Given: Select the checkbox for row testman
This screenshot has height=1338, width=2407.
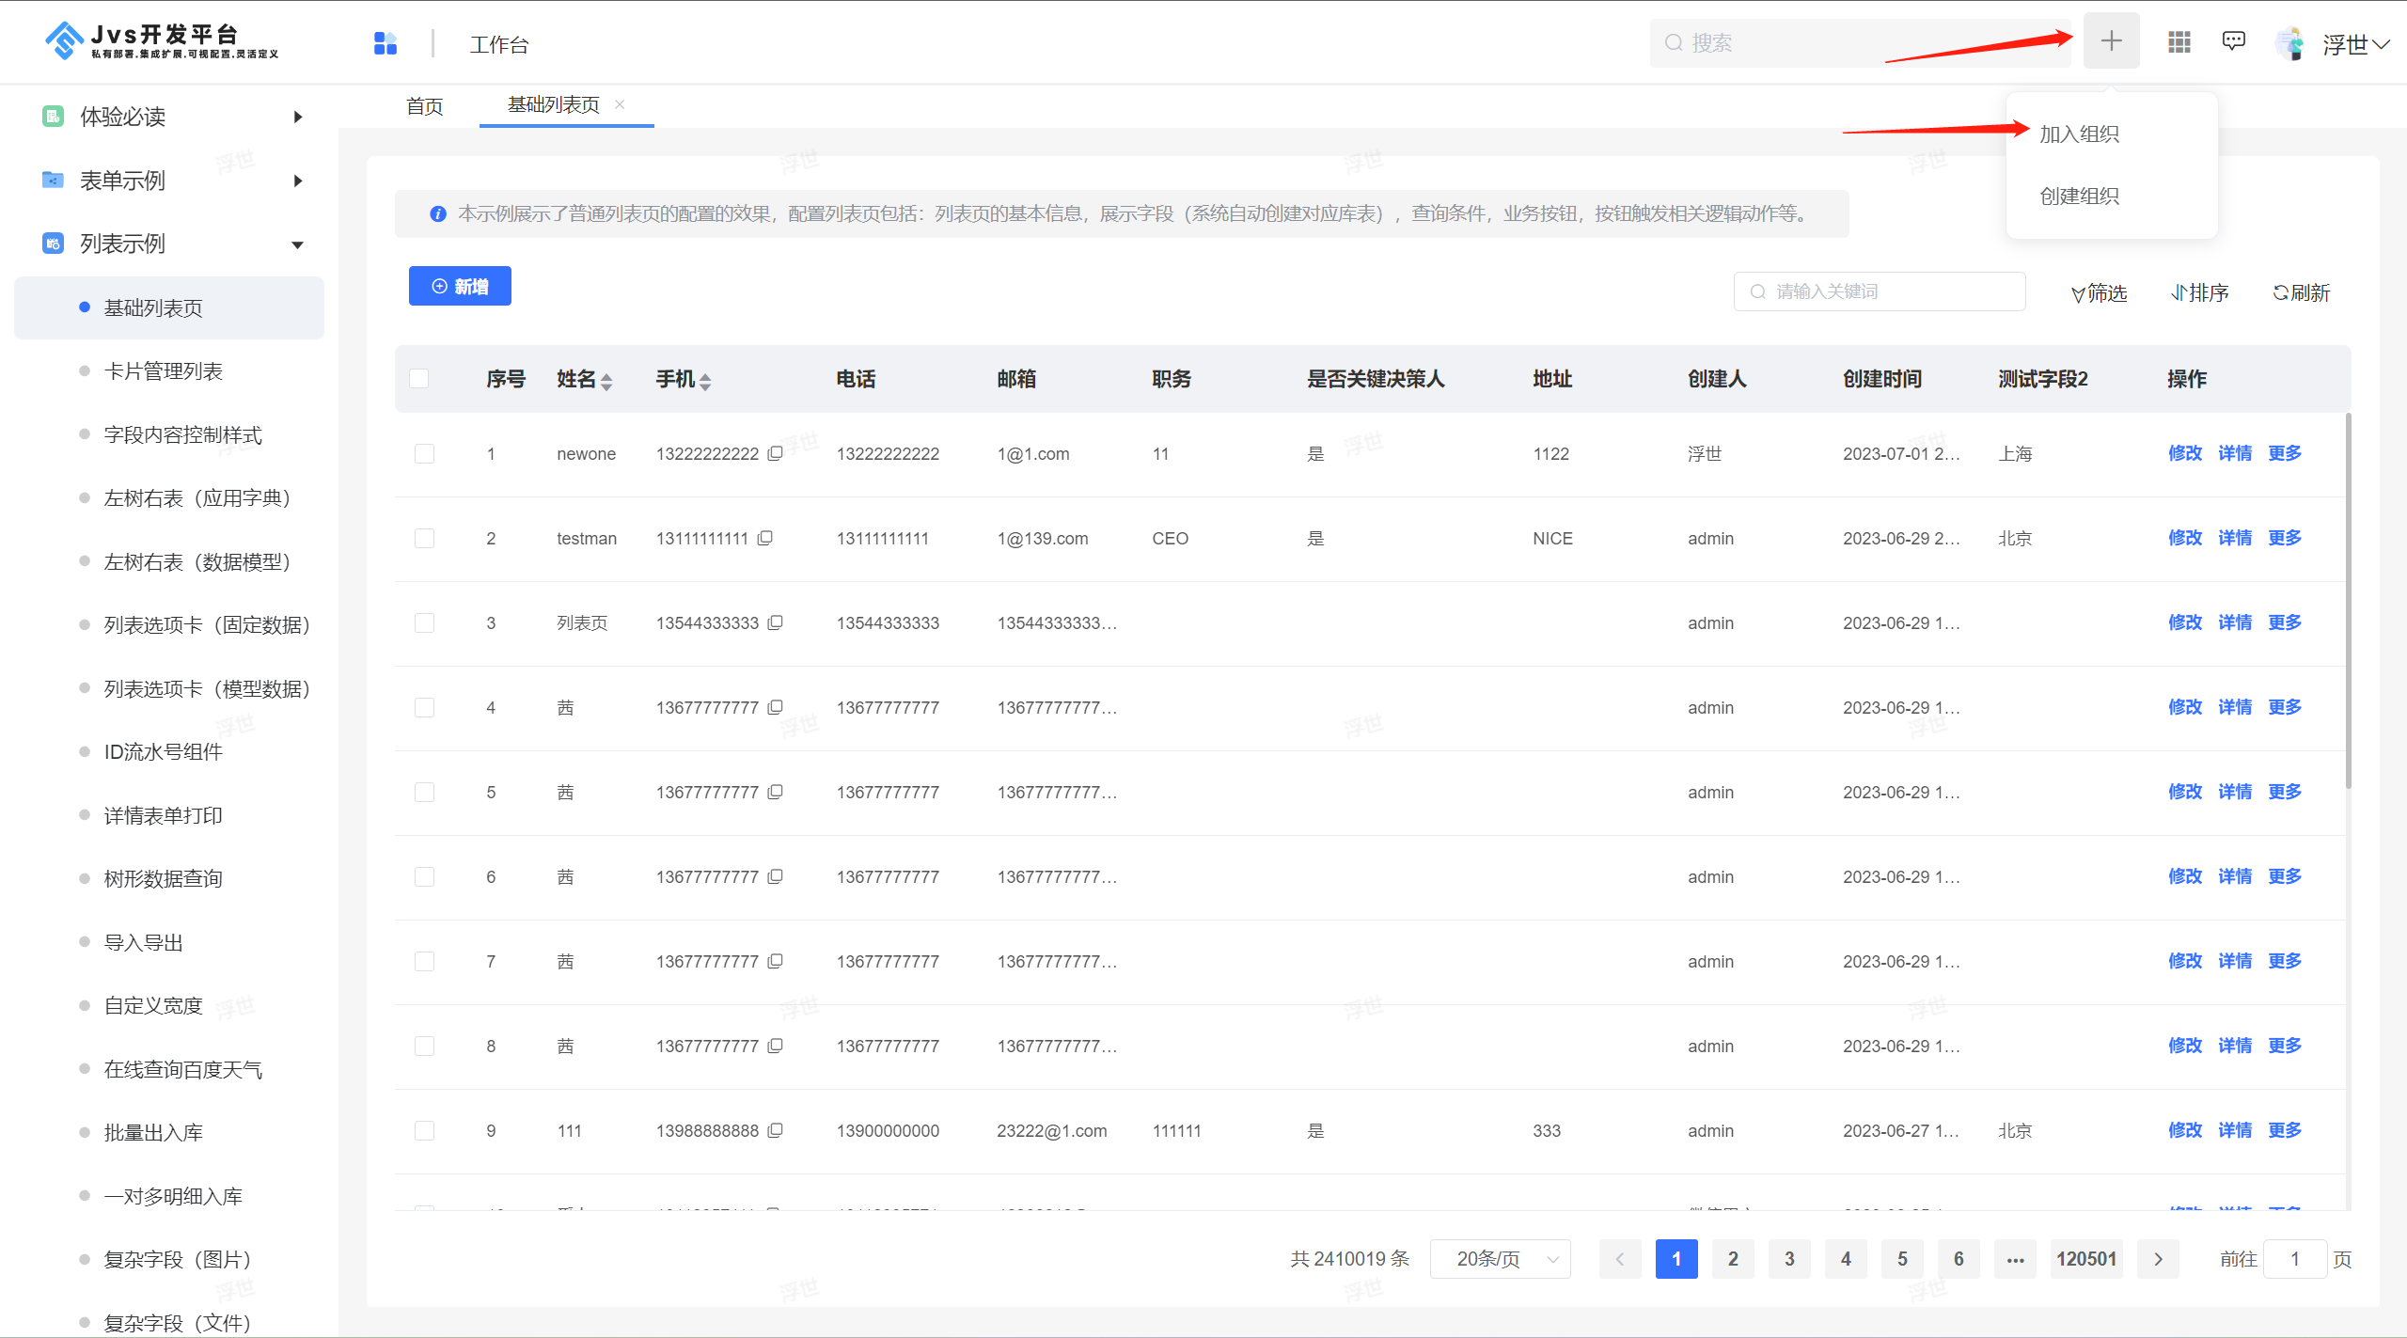Looking at the screenshot, I should click(424, 539).
